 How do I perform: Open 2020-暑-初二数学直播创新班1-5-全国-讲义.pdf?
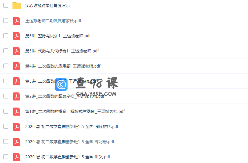pos(68,157)
